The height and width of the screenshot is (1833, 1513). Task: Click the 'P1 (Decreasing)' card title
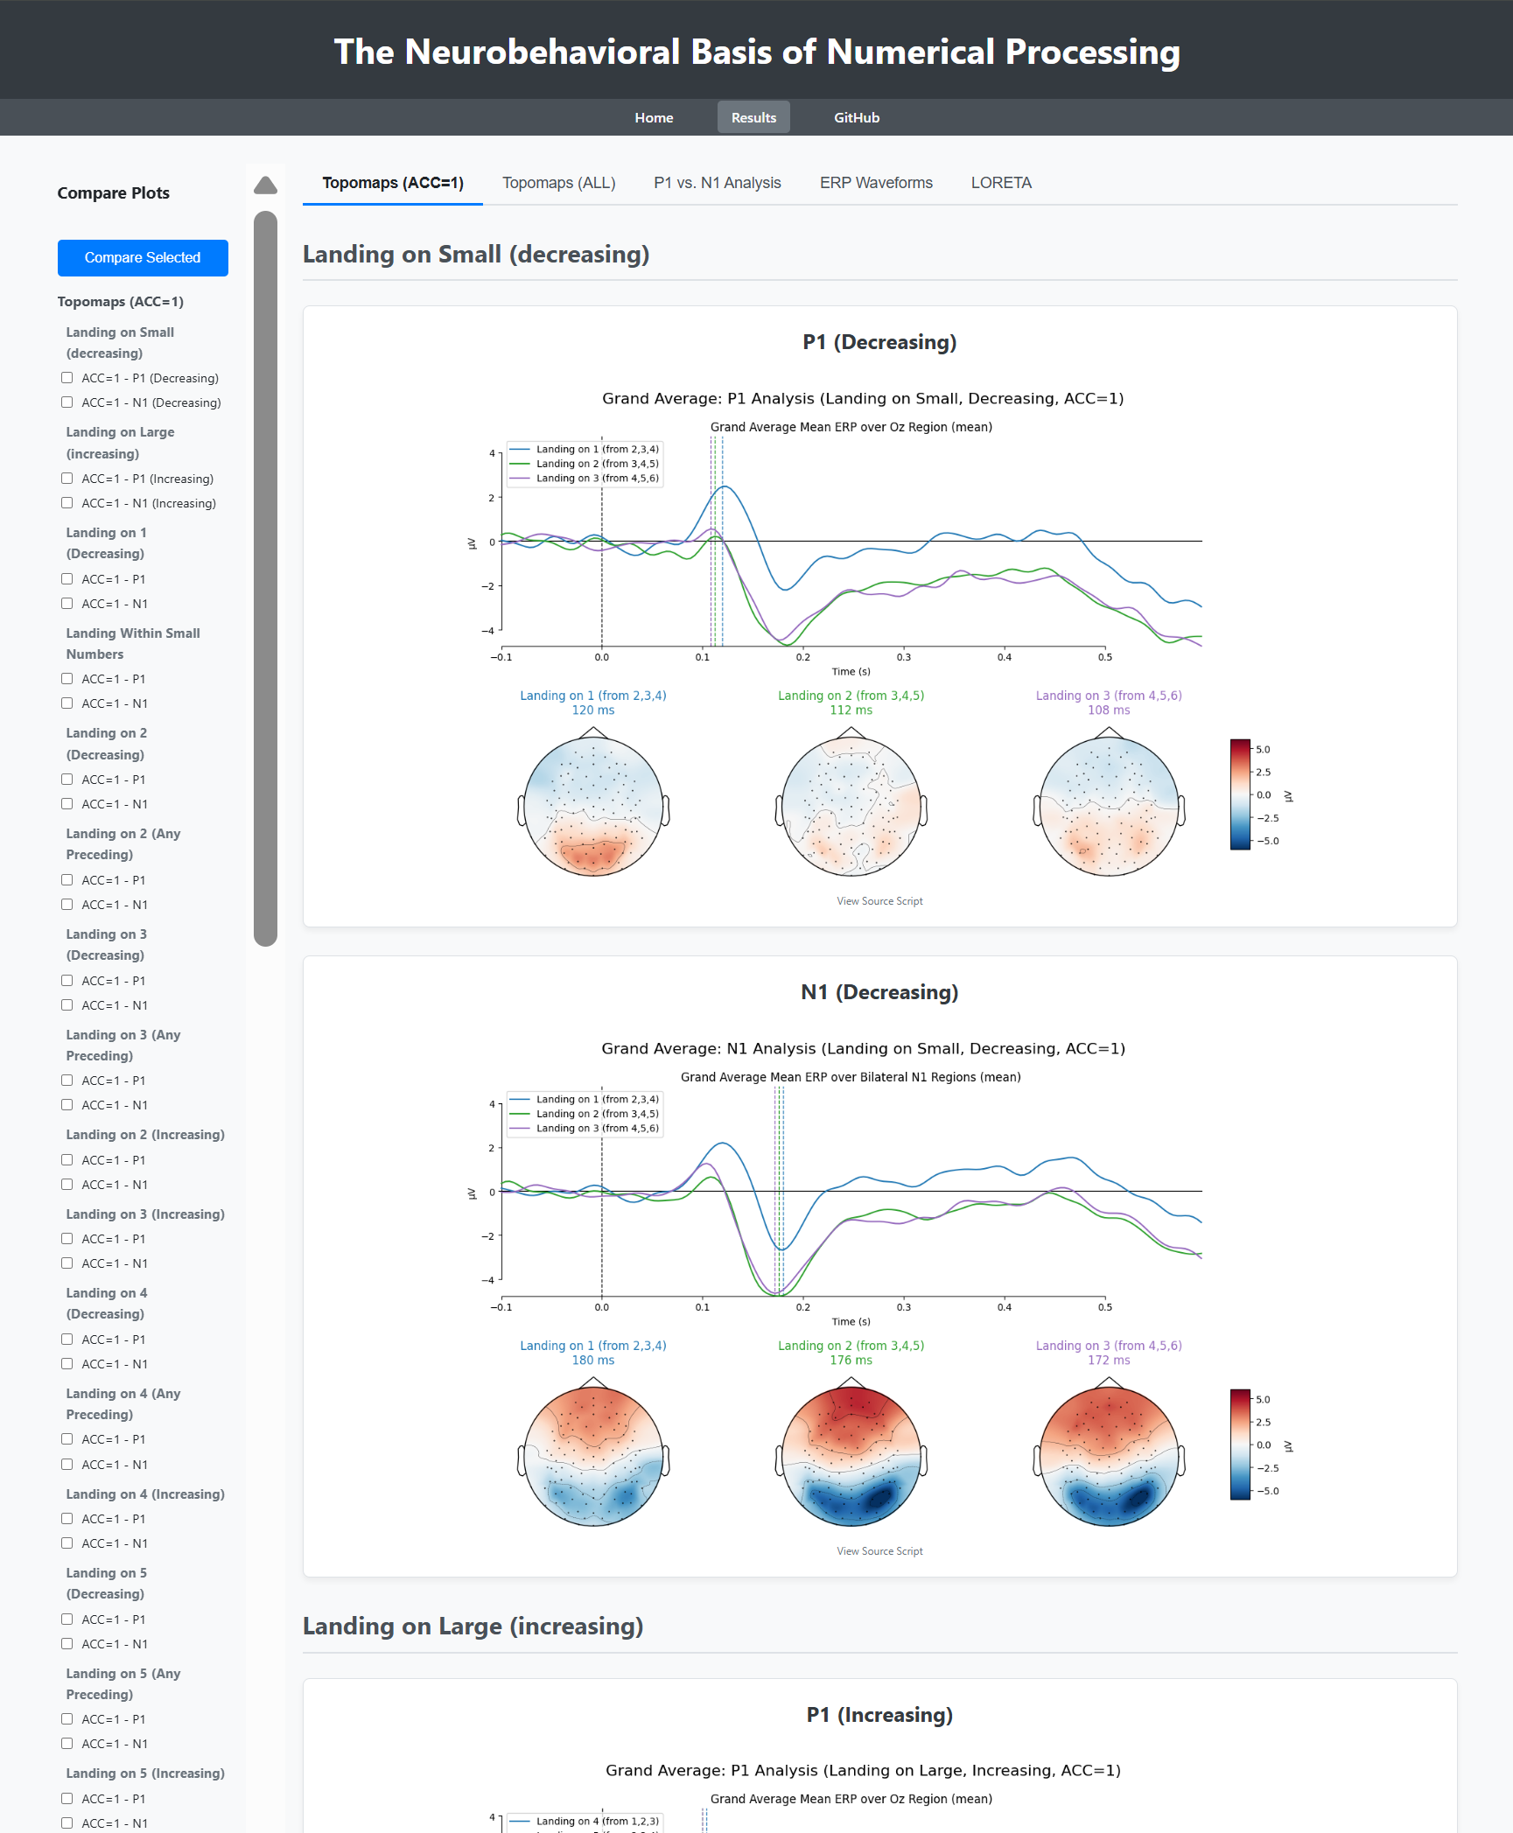click(879, 342)
